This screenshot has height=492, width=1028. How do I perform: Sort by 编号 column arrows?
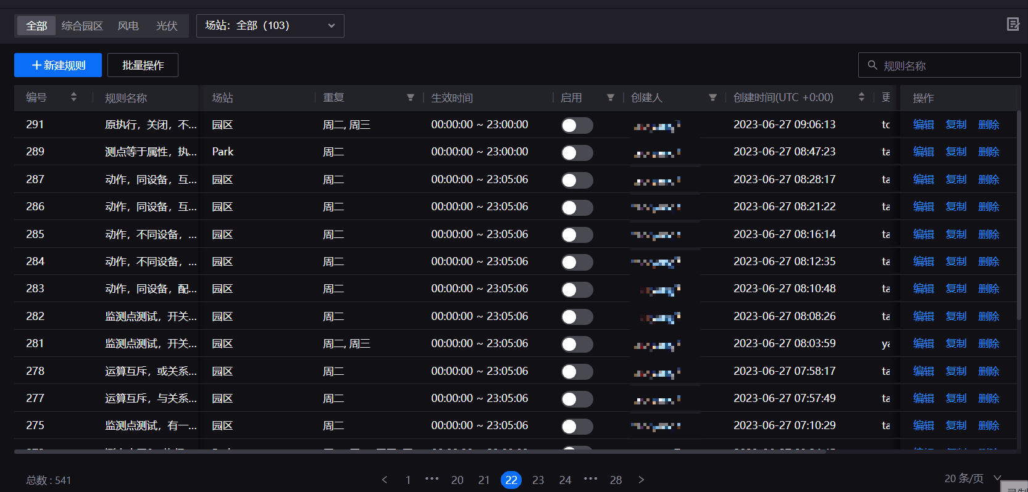click(x=73, y=97)
